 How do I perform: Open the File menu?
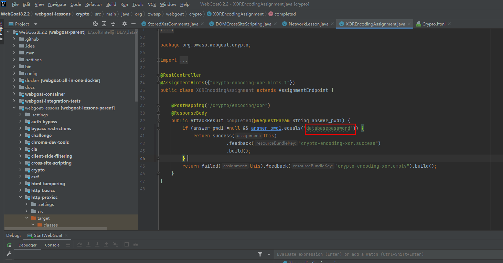click(15, 4)
